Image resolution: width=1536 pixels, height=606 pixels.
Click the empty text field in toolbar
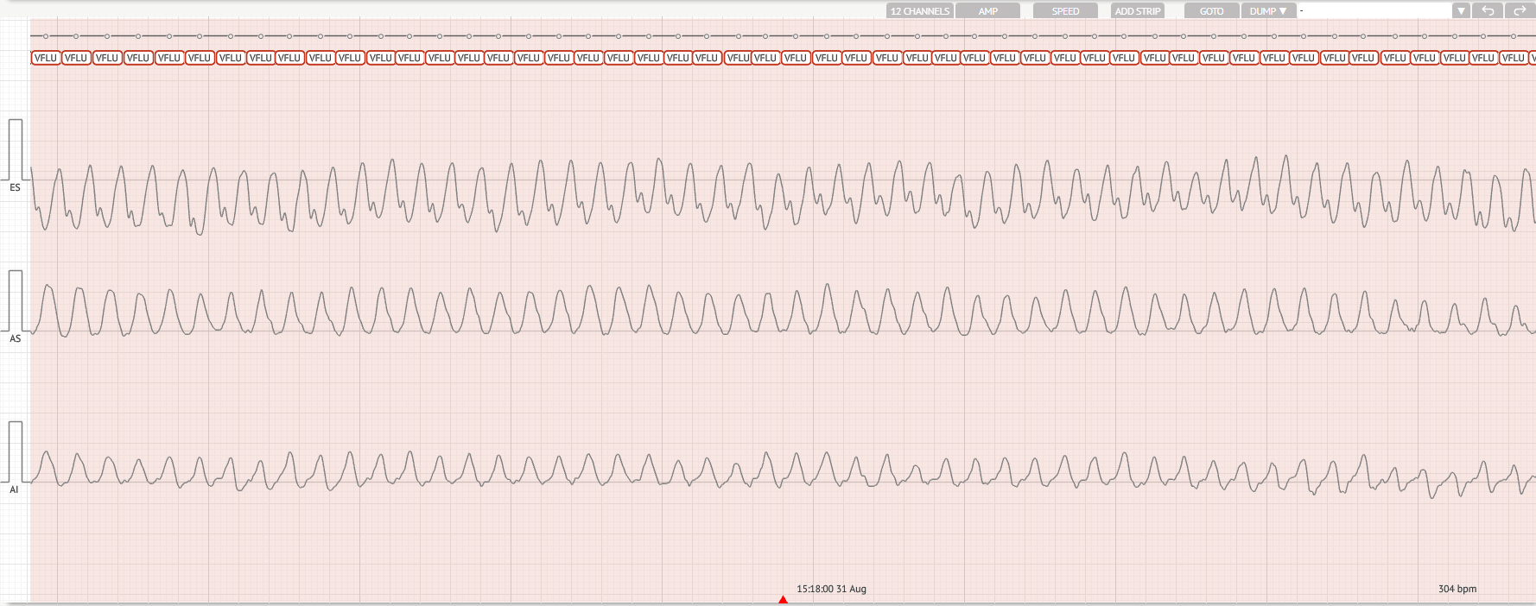(x=1374, y=11)
